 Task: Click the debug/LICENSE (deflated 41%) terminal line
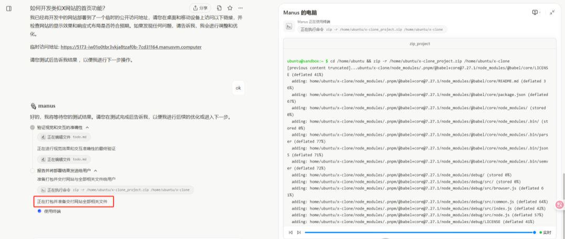(x=413, y=222)
